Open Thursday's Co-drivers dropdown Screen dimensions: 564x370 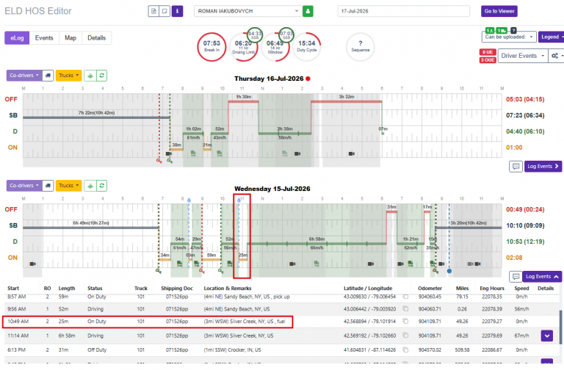click(x=24, y=76)
